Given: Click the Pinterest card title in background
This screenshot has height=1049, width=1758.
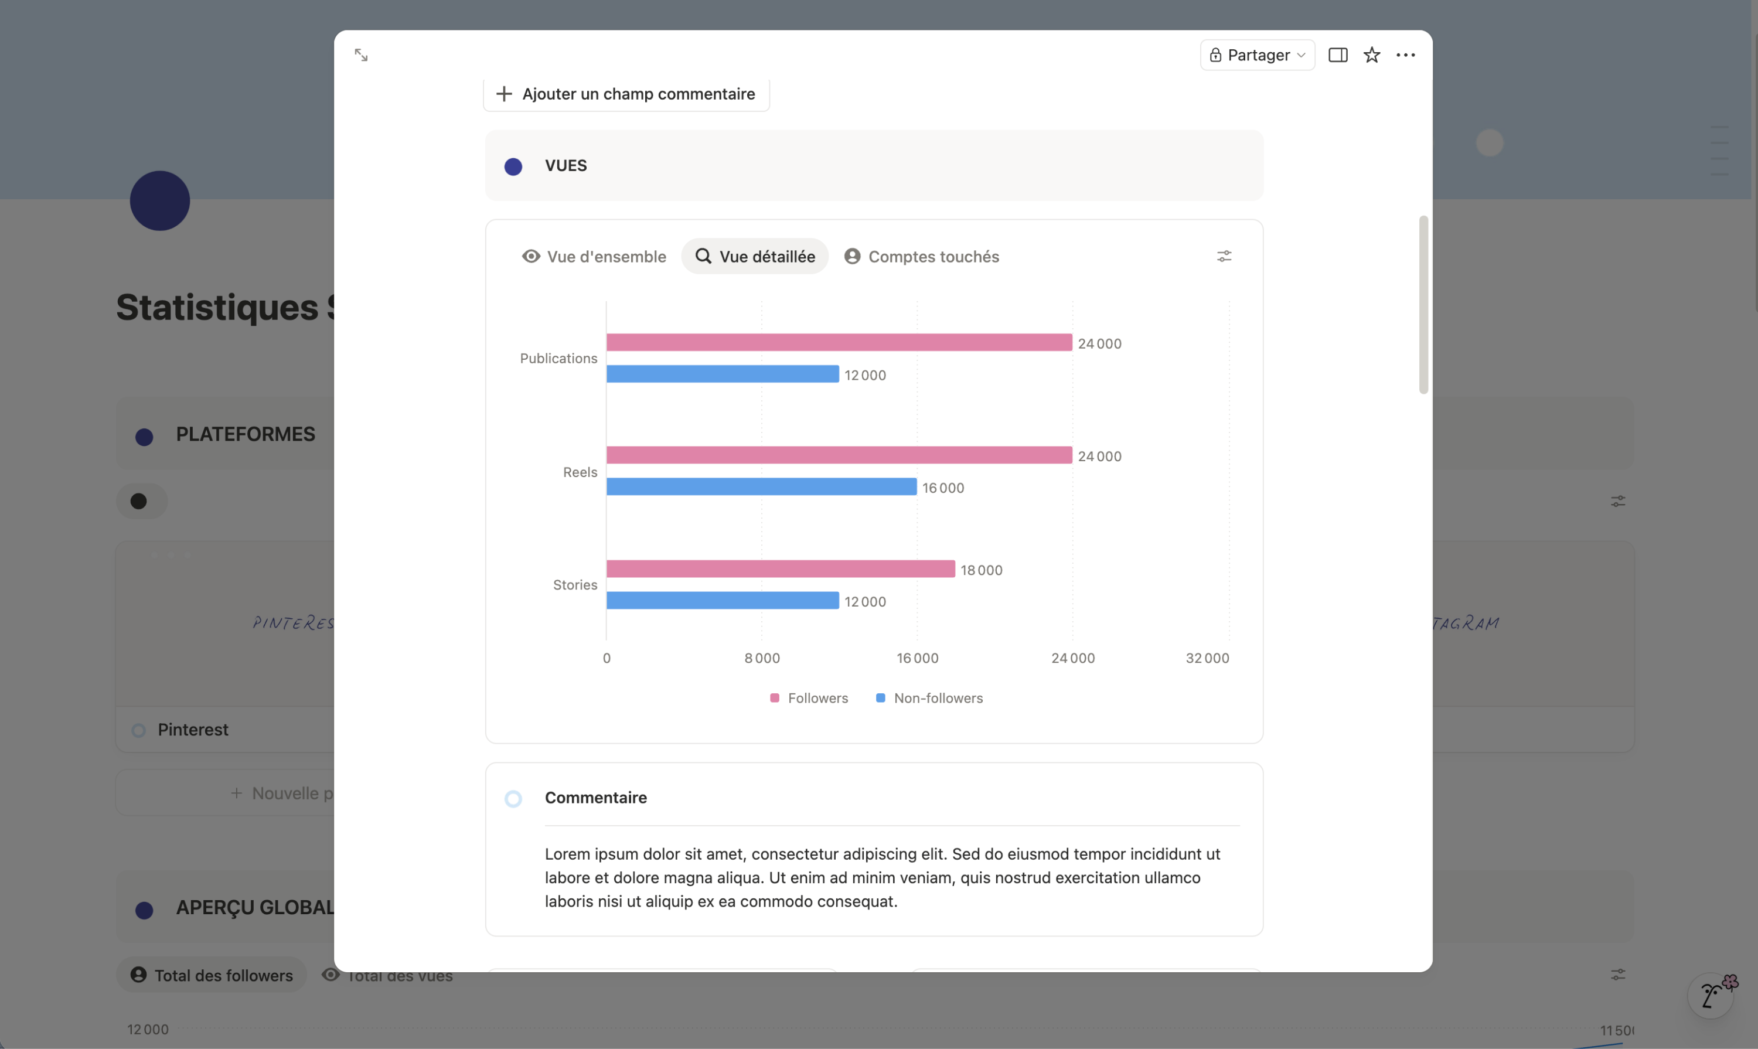Looking at the screenshot, I should 193,730.
